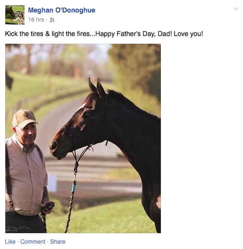Click the man's smiling face in photo
This screenshot has height=249, width=243.
(27, 133)
